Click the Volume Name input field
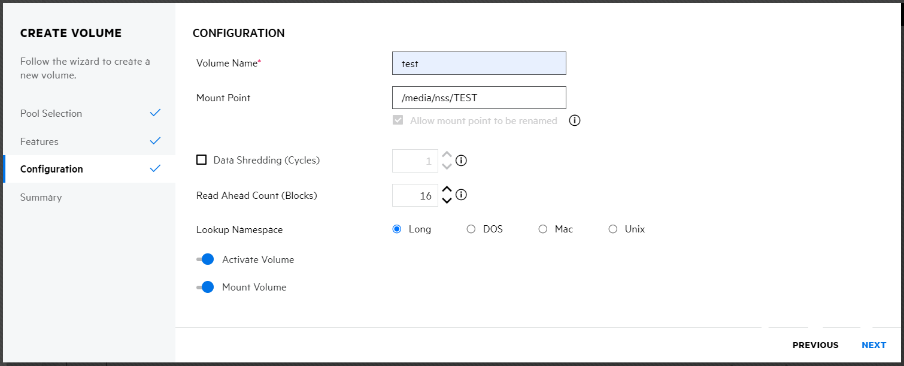 [479, 63]
